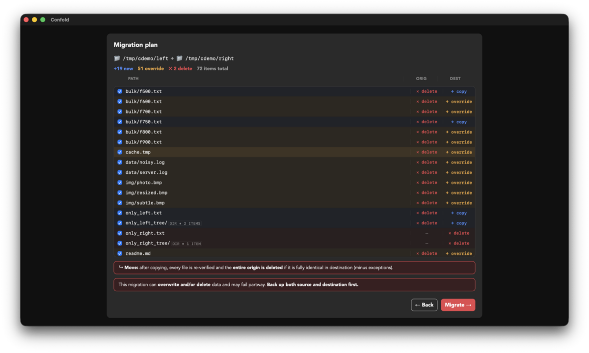Click the DEST delete action for only_right.txt
The width and height of the screenshot is (589, 353).
tap(459, 233)
